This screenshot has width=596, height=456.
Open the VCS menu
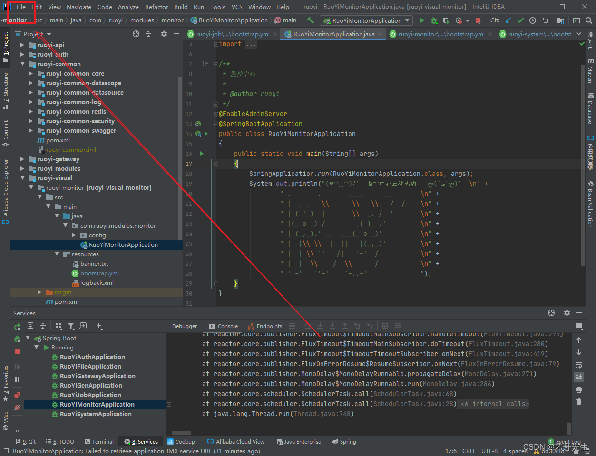(x=237, y=7)
